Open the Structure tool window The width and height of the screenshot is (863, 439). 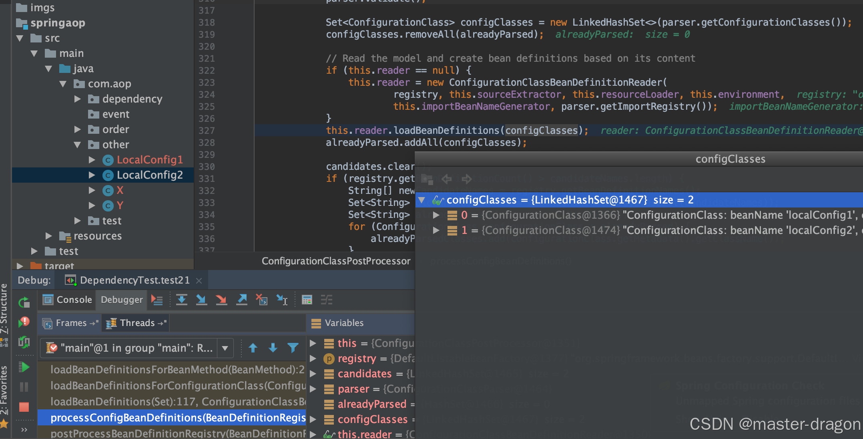point(4,308)
